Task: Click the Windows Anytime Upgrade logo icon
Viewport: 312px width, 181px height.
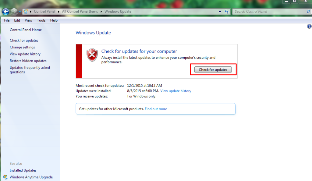Action: click(5, 177)
